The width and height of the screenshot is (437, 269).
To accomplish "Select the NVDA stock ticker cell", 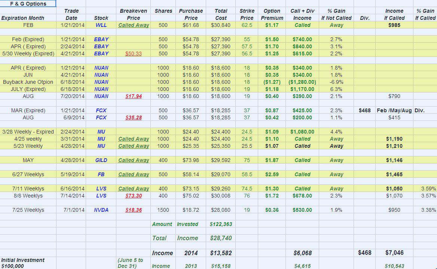I will tap(101, 210).
